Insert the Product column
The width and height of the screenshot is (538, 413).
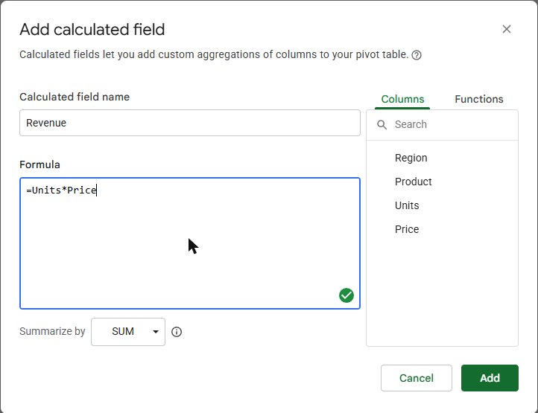[x=413, y=182]
